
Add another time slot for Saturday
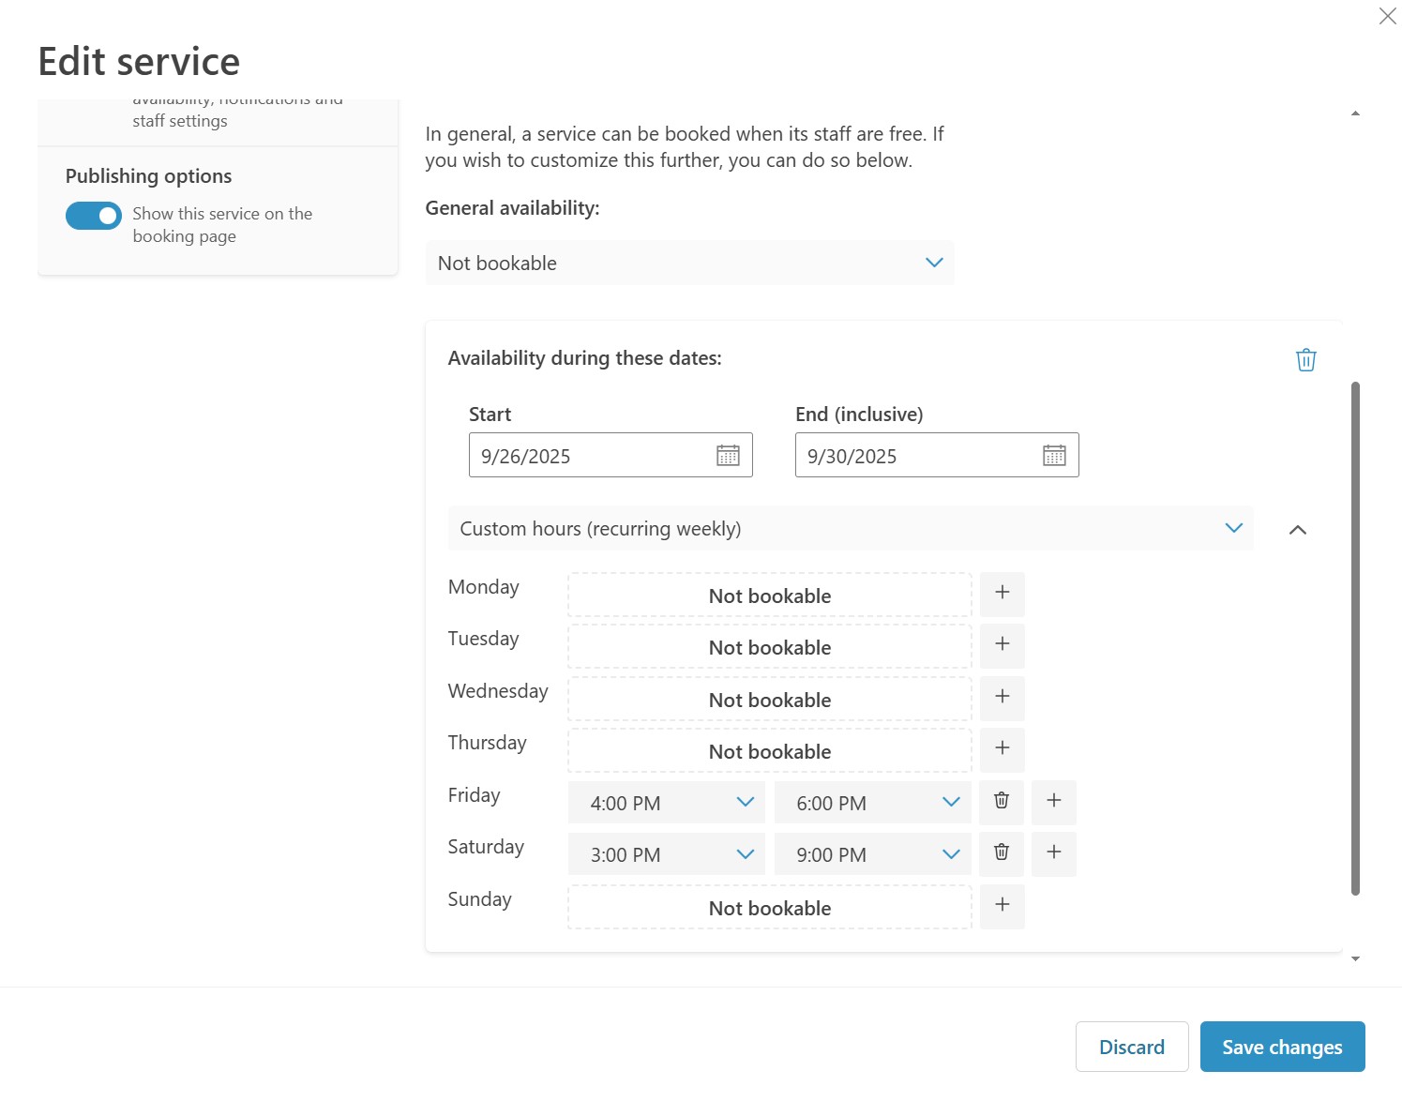(1053, 852)
